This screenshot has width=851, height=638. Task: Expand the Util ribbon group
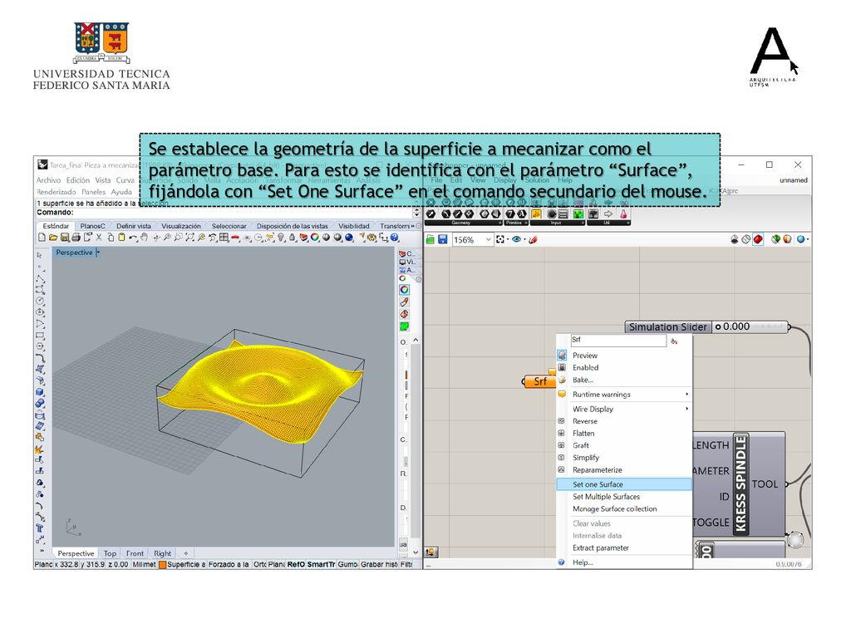click(628, 223)
